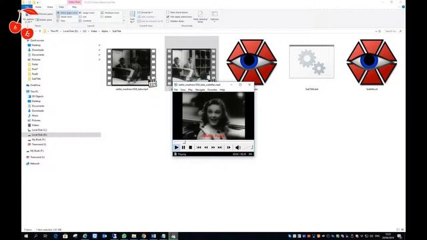
Task: Open Help menu in media player
Action: pos(222,89)
